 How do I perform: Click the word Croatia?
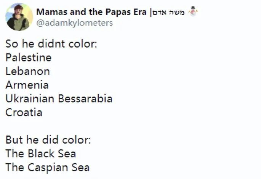tap(24, 113)
